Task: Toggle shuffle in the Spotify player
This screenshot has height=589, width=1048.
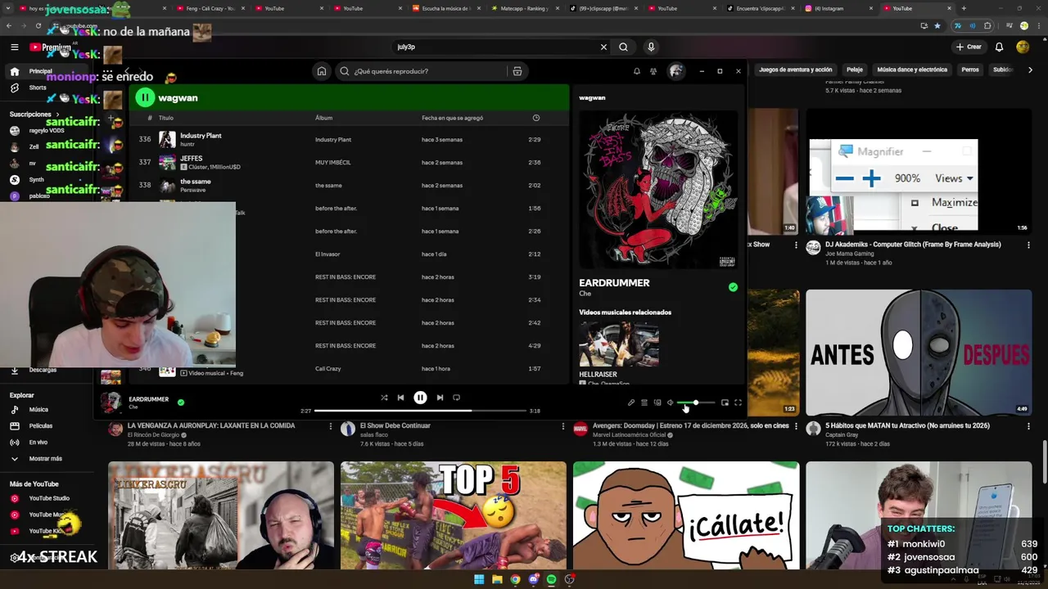Action: point(384,398)
